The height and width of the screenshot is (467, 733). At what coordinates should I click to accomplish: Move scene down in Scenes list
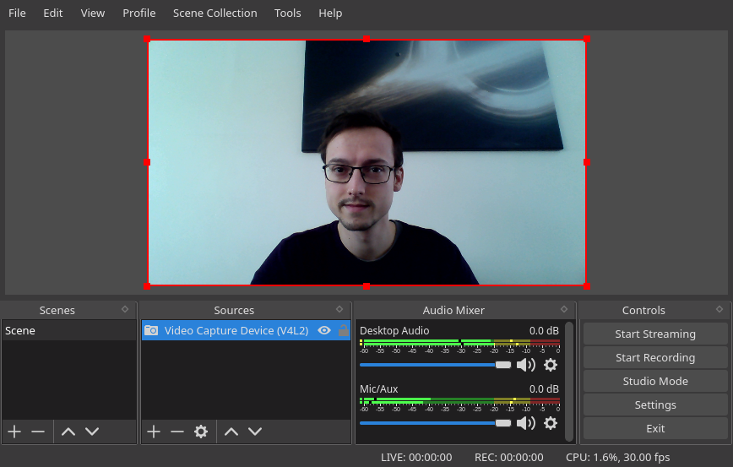(x=92, y=432)
